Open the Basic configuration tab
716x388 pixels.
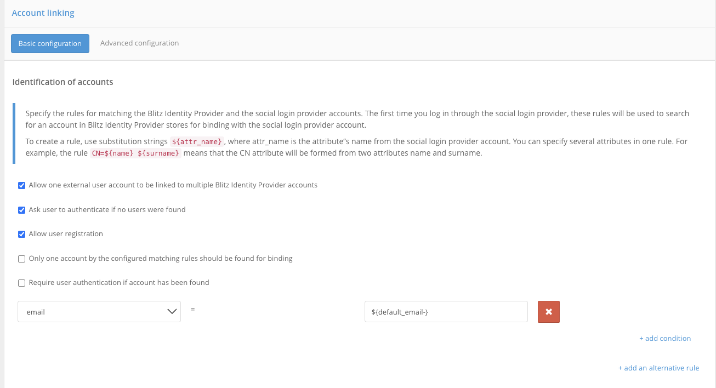50,43
